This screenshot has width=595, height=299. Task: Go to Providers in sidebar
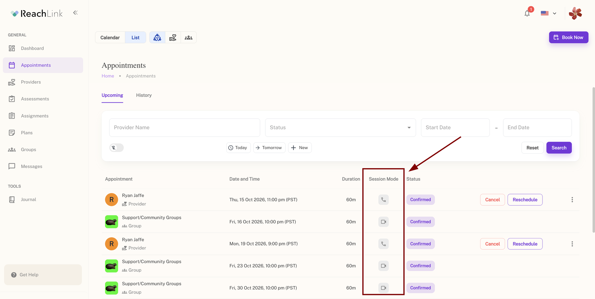pos(43,82)
